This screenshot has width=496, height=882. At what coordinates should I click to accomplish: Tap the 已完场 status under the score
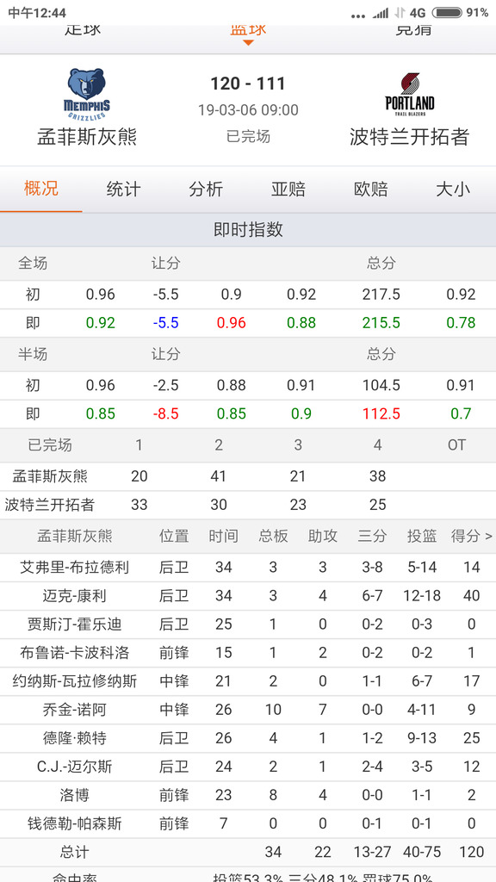pyautogui.click(x=248, y=137)
